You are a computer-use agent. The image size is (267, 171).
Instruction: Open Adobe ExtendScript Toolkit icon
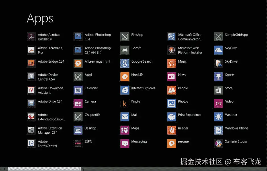[31, 117]
